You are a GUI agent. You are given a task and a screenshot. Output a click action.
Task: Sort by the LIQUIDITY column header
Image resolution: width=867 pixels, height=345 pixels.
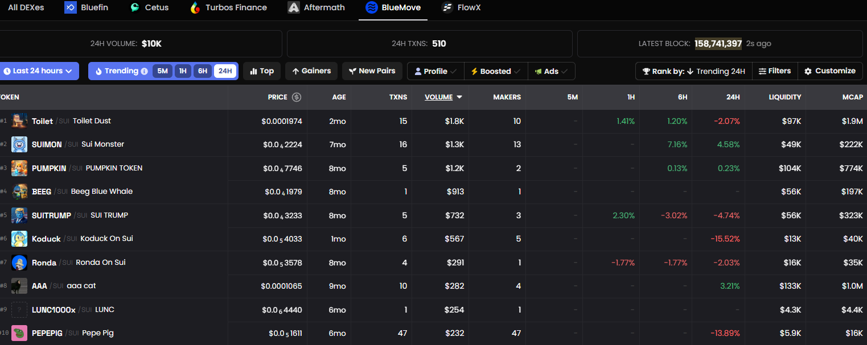[x=785, y=97]
